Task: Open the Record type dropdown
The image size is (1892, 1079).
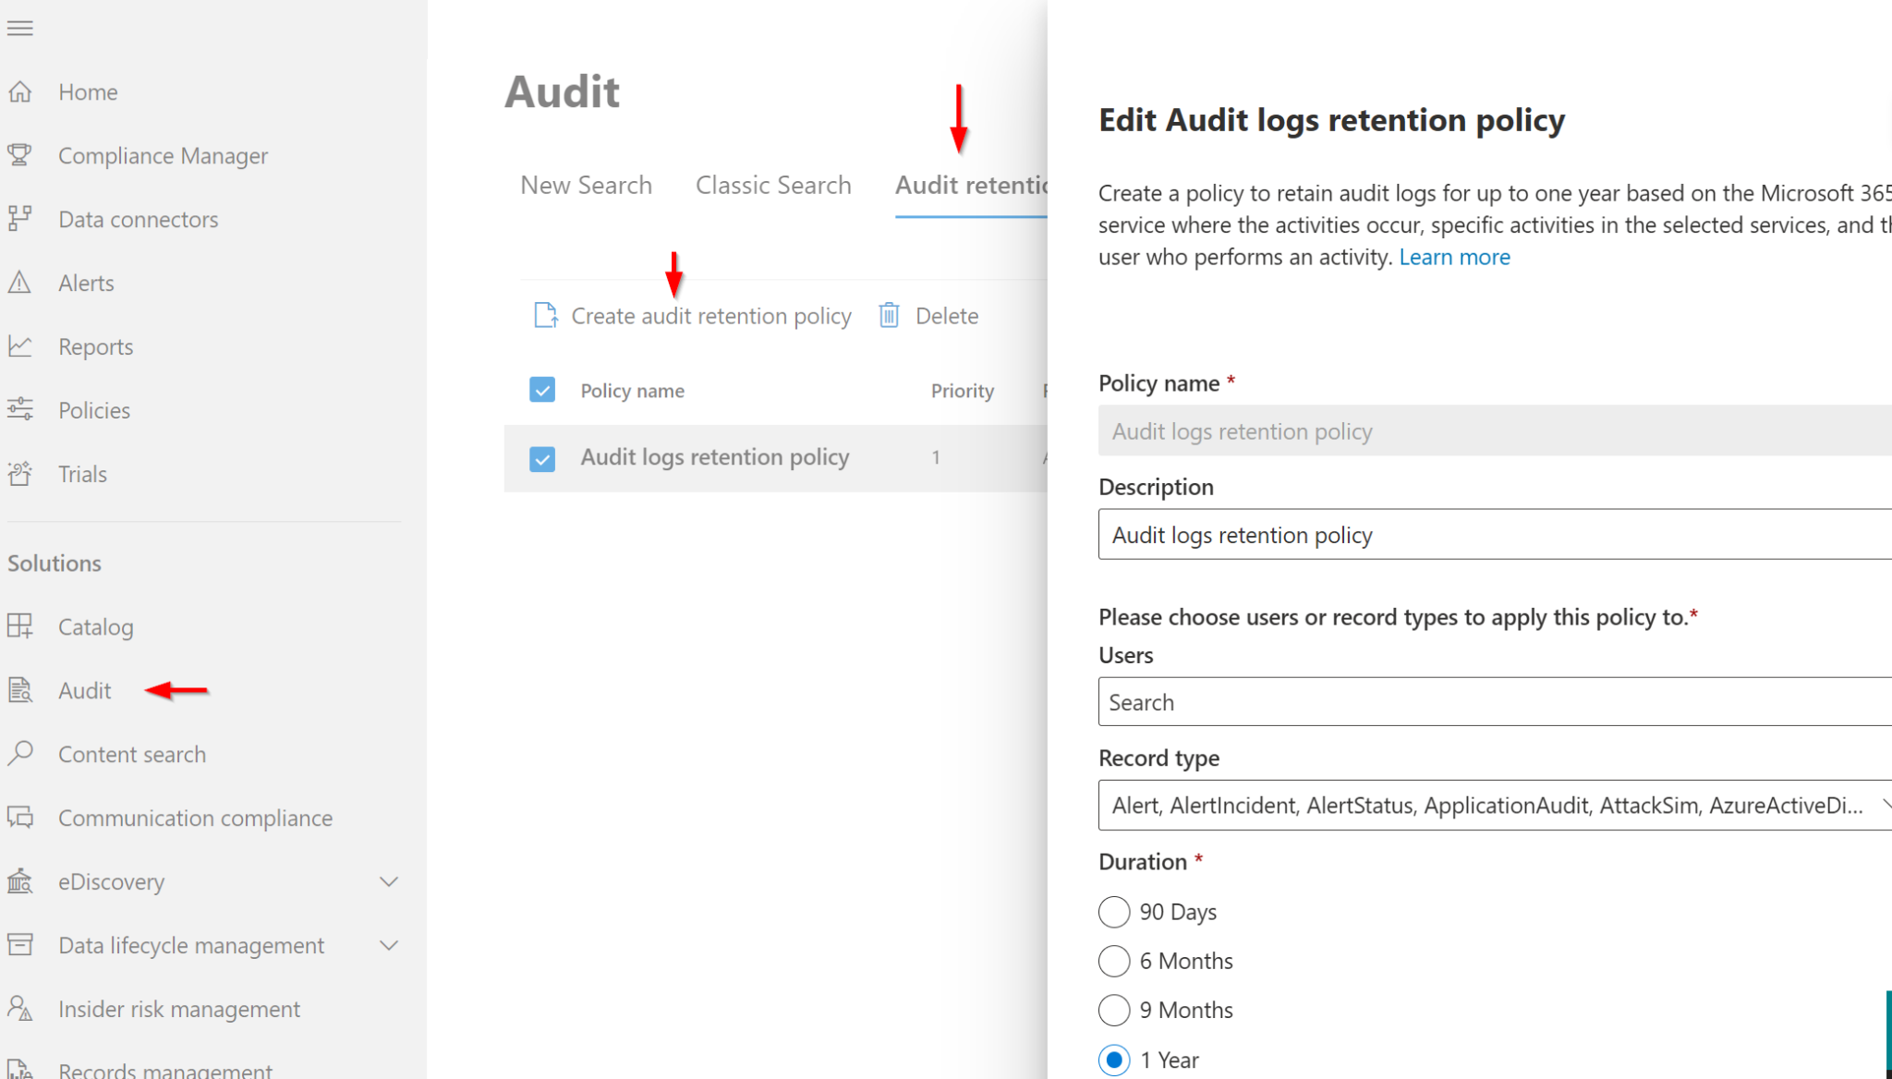Action: [x=1495, y=806]
